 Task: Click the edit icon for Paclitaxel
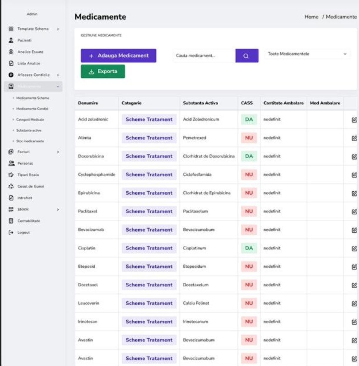(354, 212)
